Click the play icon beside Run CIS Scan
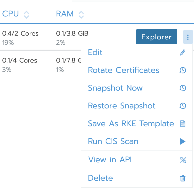 [183, 141]
